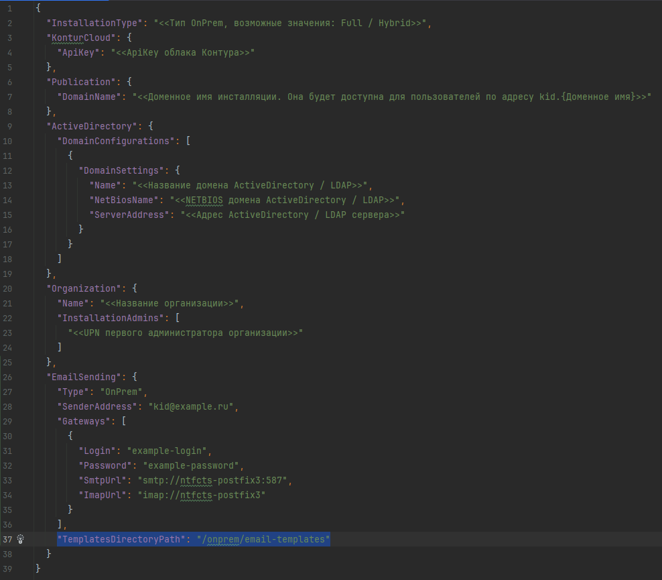Click the "SmtpUrl" key

pyautogui.click(x=103, y=480)
